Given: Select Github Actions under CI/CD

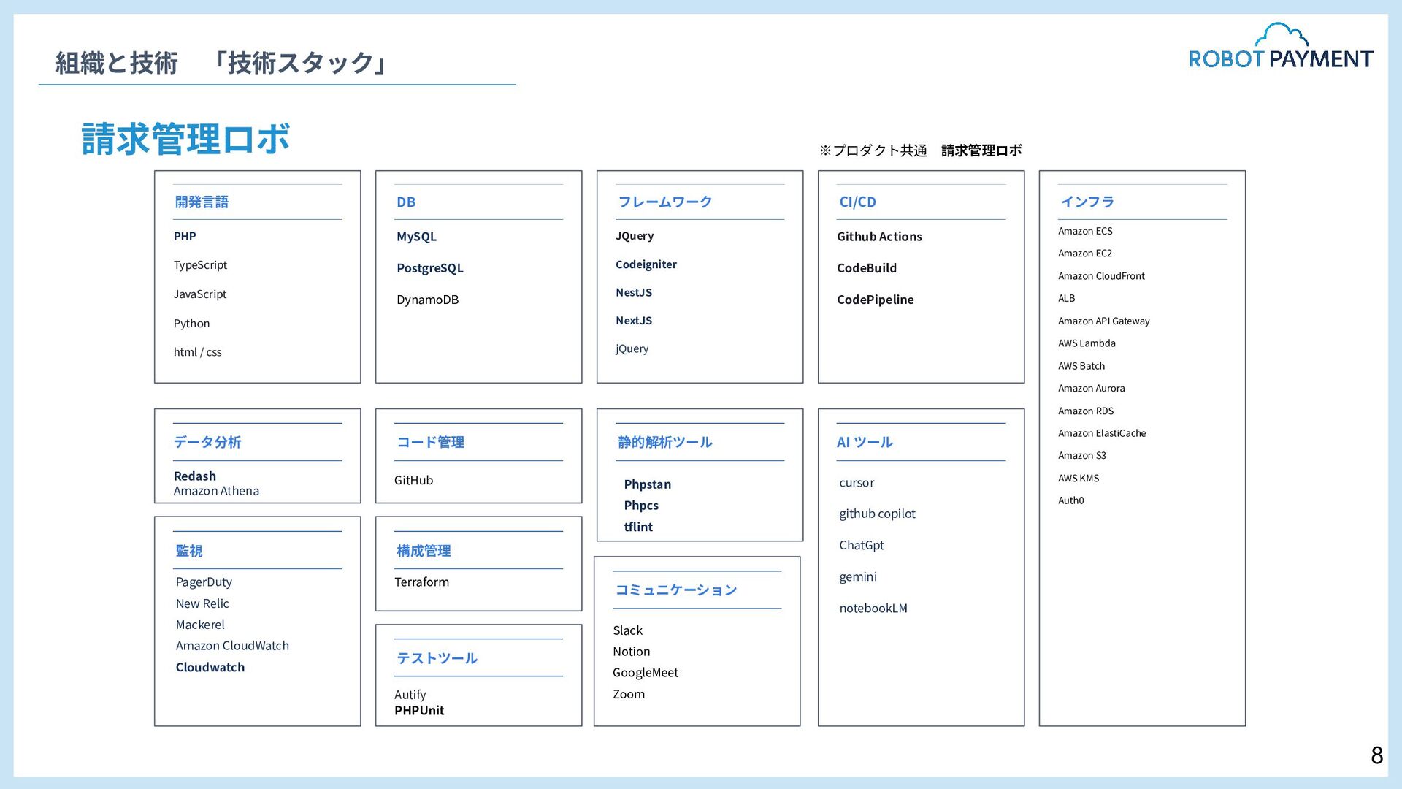Looking at the screenshot, I should click(x=878, y=237).
